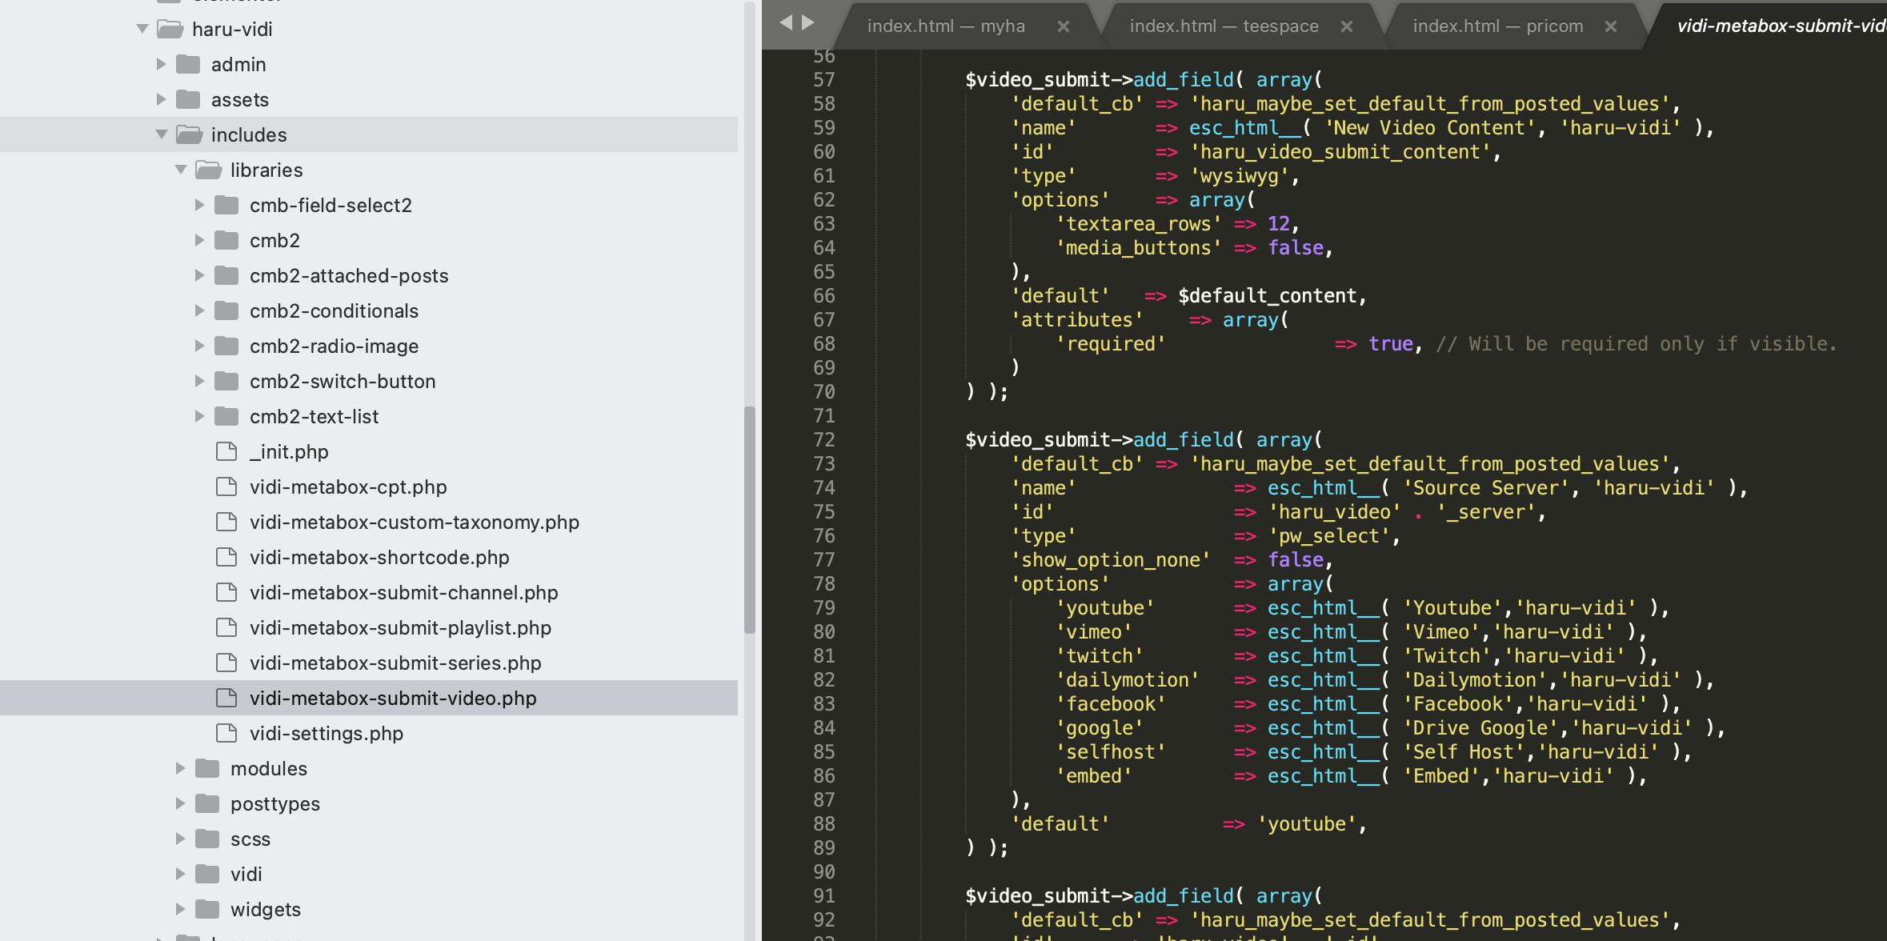Expand the widgets folder arrow
Image resolution: width=1887 pixels, height=941 pixels.
click(180, 909)
